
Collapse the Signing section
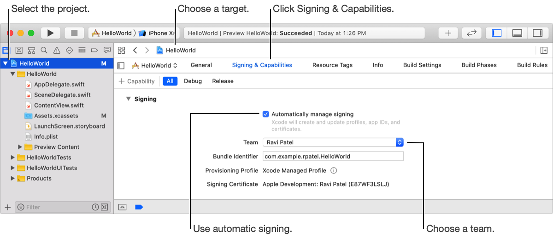click(x=128, y=99)
